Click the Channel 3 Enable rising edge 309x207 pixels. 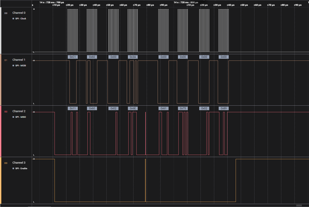pos(236,180)
